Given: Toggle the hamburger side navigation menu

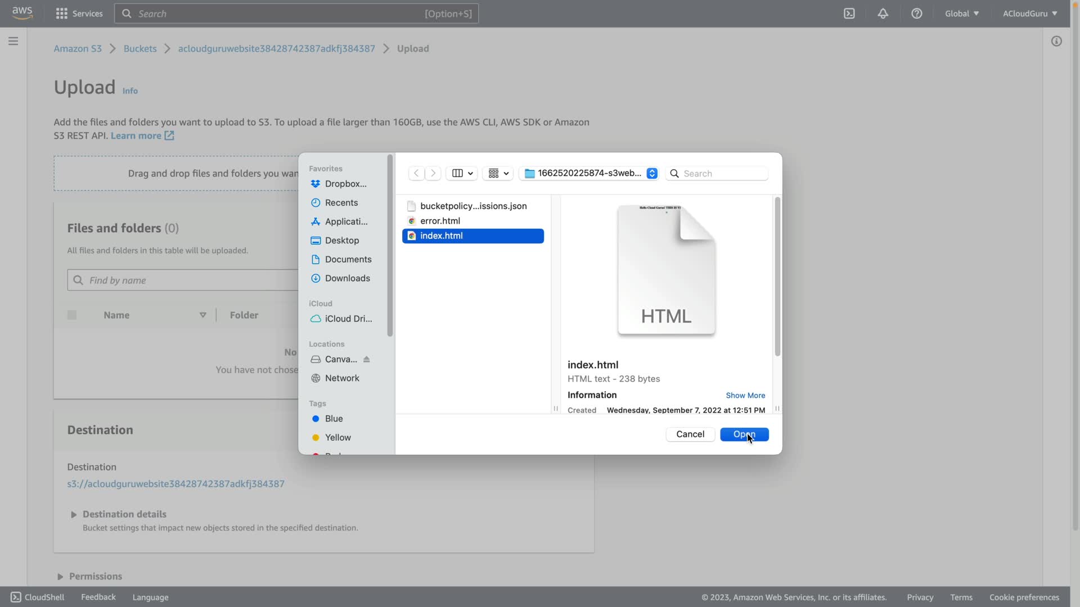Looking at the screenshot, I should (13, 41).
